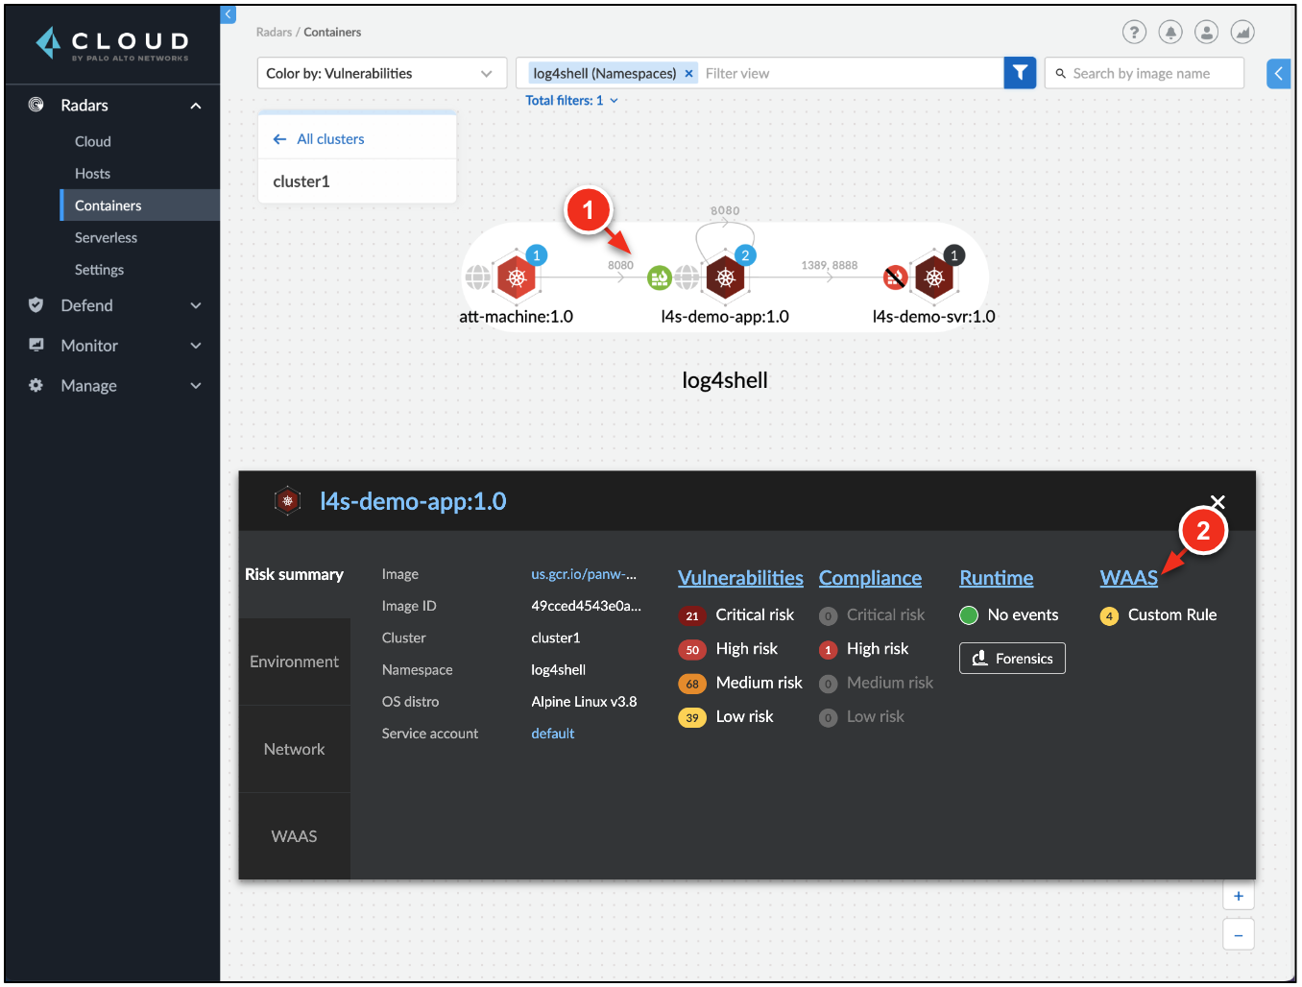Click the blue badge 2 on l4s-demo-app
1302x987 pixels.
[x=745, y=255]
